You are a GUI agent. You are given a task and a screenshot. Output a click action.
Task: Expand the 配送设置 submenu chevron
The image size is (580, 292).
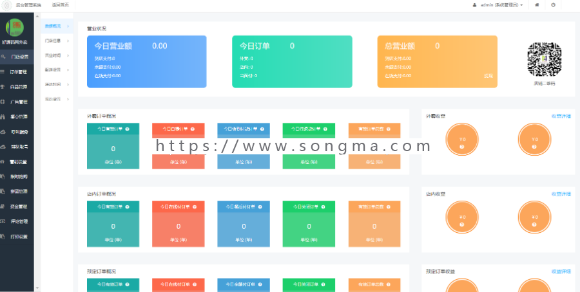tap(68, 69)
